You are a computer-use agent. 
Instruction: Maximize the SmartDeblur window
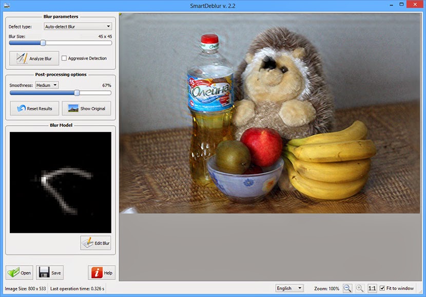pyautogui.click(x=401, y=4)
